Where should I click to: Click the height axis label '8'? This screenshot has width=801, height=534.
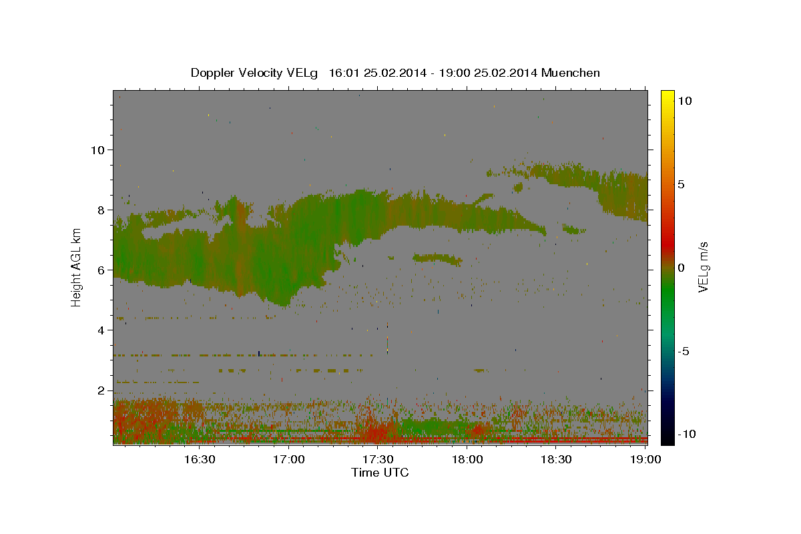coord(100,210)
